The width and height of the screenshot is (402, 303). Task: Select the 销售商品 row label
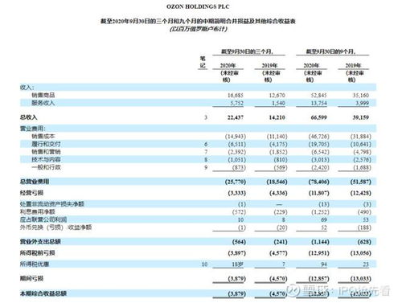(43, 95)
